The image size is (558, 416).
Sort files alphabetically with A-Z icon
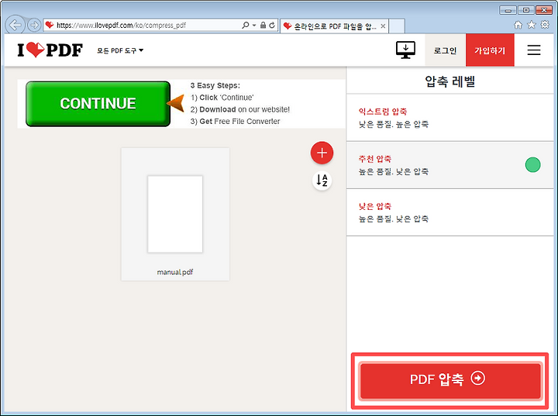[322, 180]
